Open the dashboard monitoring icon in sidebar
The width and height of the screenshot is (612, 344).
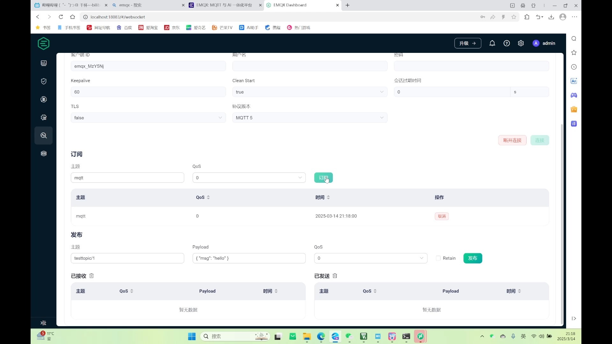coord(44,63)
